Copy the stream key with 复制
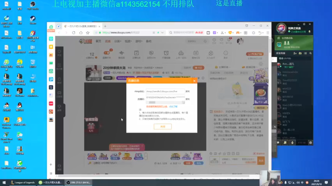332x186 pixels. [188, 99]
